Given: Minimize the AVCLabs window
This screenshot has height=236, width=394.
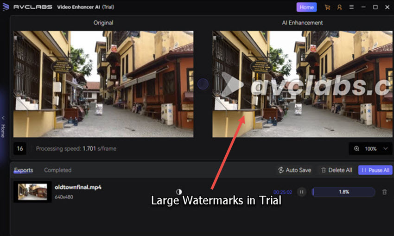Looking at the screenshot, I should point(363,7).
